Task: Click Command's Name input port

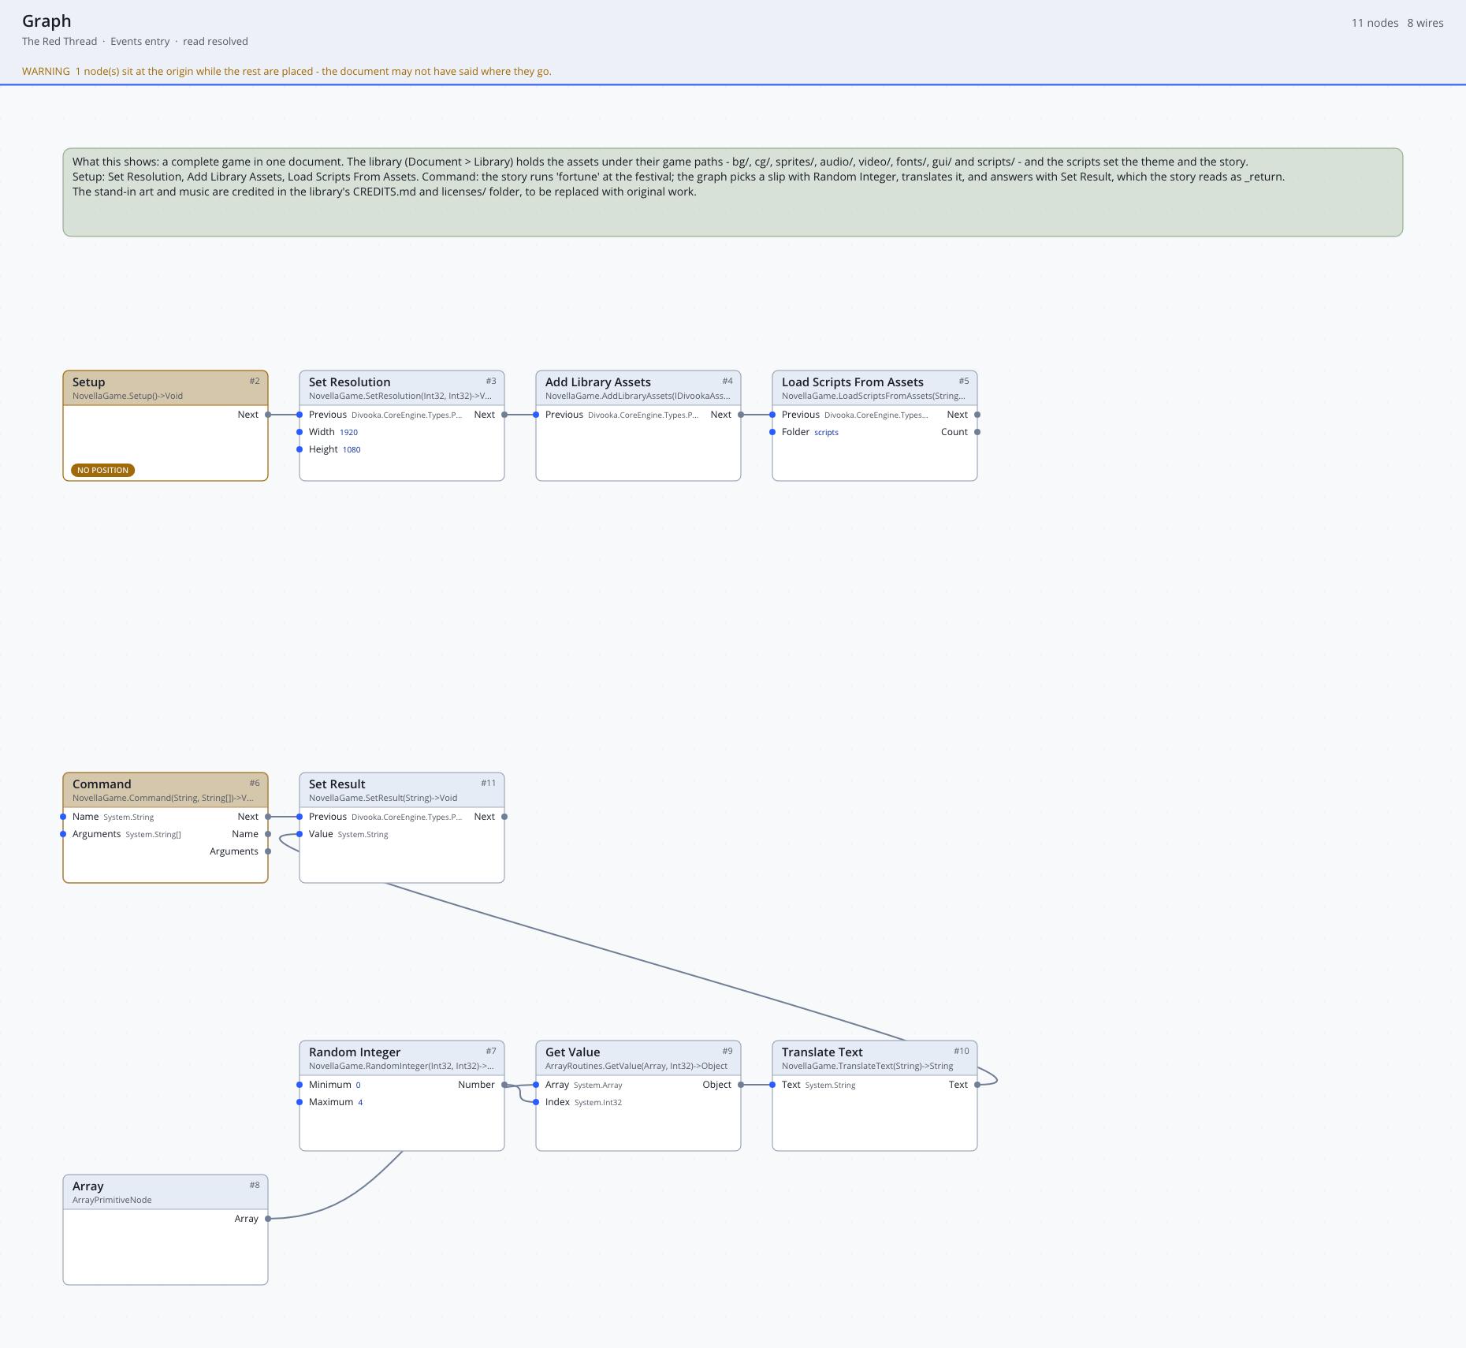Action: [63, 817]
